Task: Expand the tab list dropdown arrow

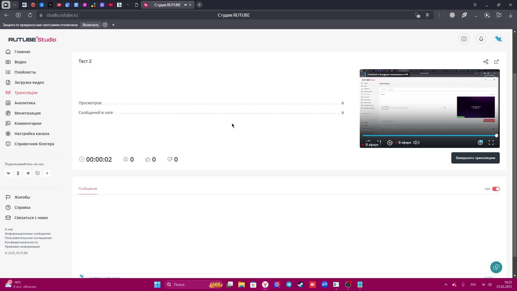Action: [x=15, y=5]
